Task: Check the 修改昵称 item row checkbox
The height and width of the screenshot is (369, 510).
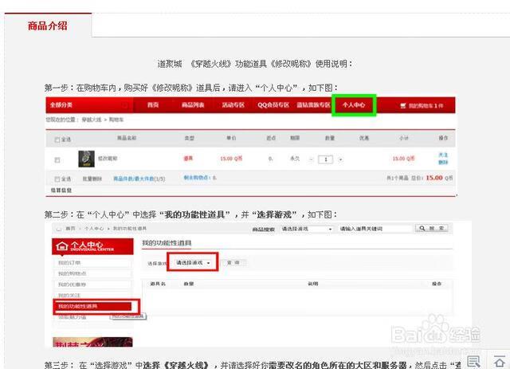Action: pos(57,159)
